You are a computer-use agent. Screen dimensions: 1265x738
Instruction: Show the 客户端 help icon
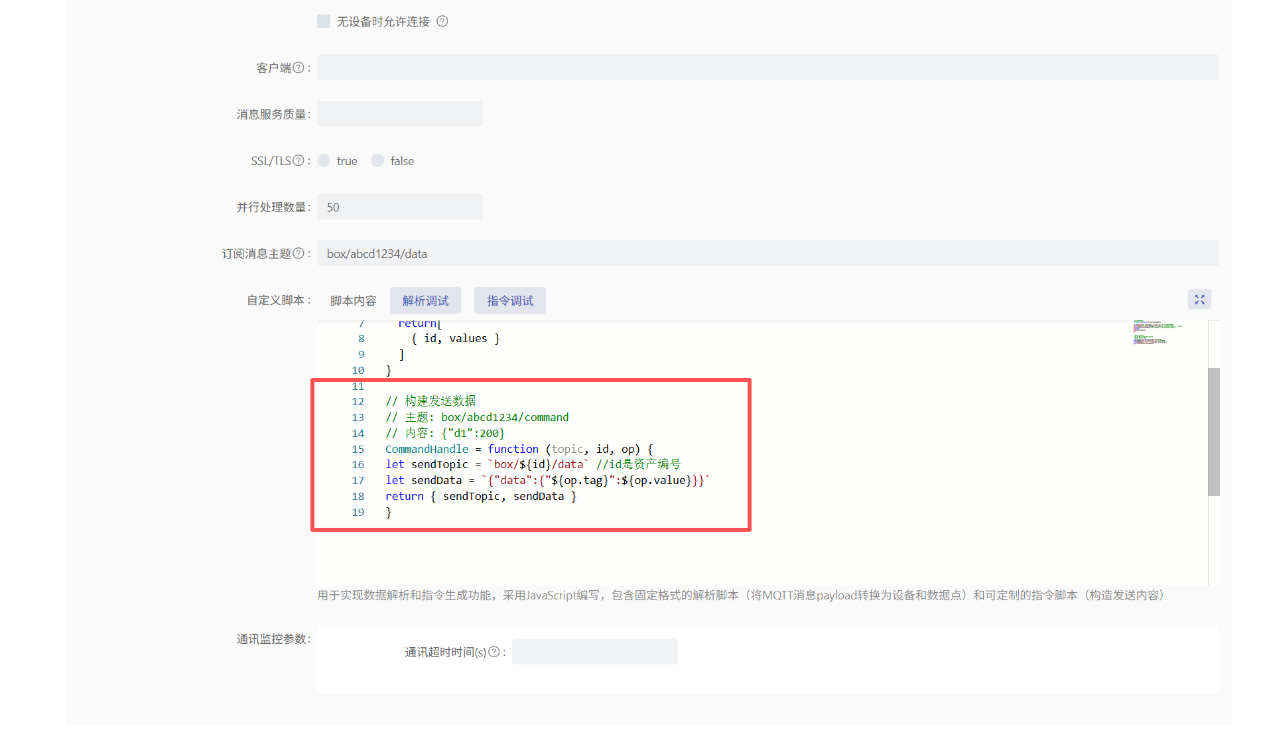[x=299, y=68]
